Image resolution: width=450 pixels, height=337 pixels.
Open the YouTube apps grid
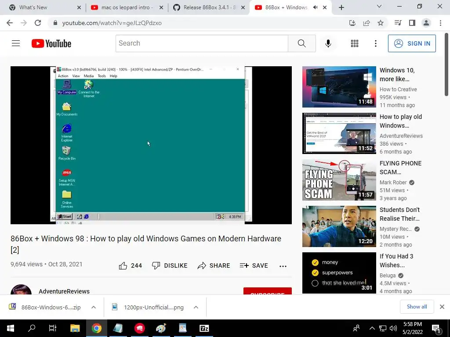355,43
